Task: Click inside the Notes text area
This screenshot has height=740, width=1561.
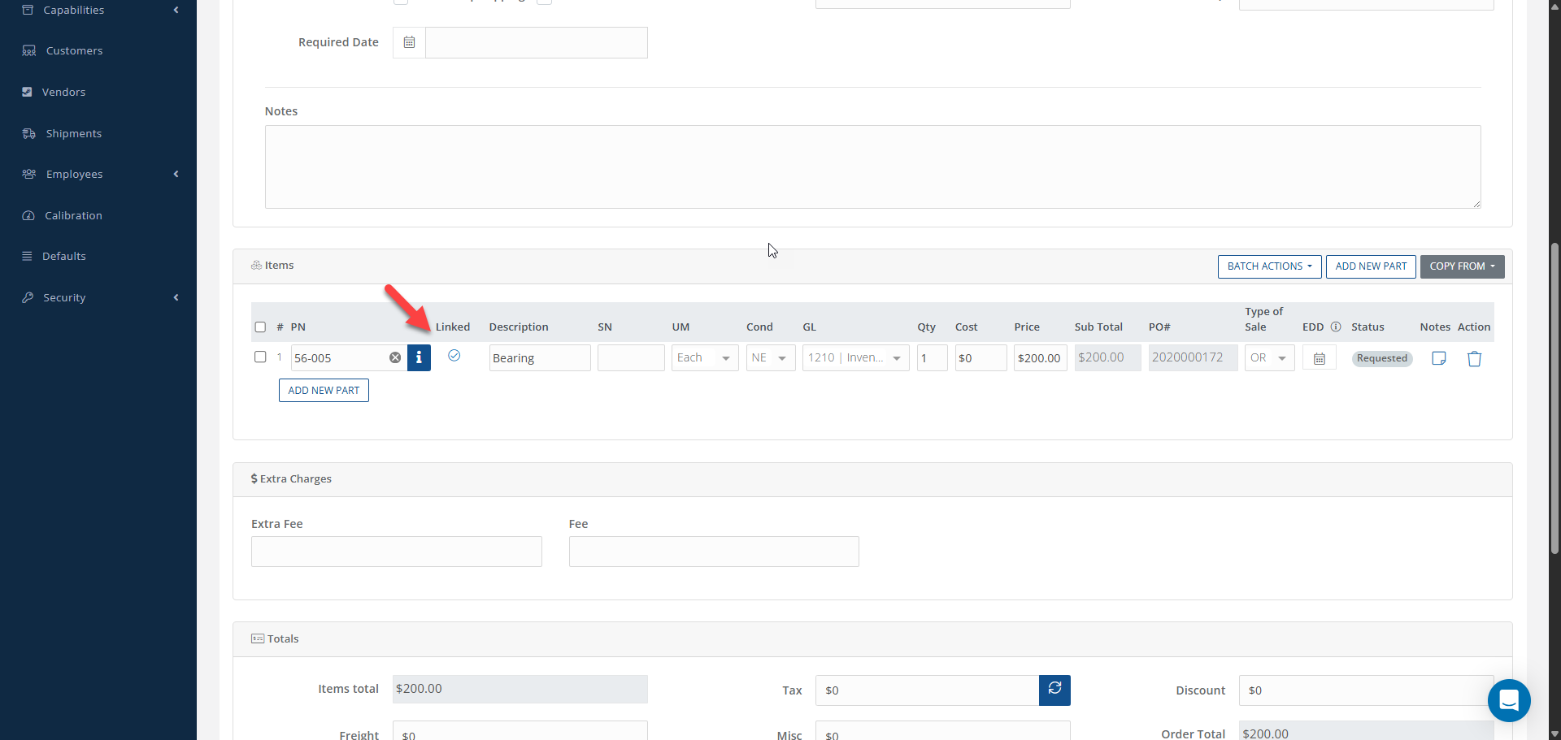Action: pos(872,167)
